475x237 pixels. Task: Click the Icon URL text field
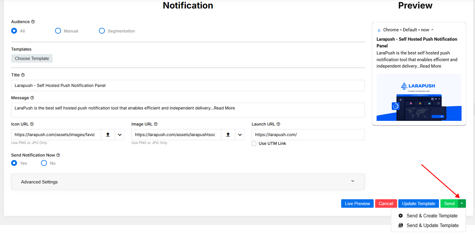point(56,135)
